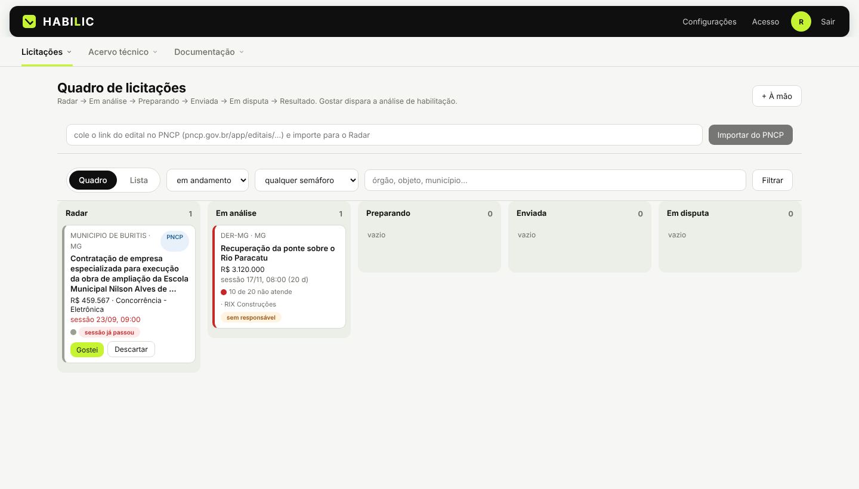Click Gostei on the Buritis card
Image resolution: width=859 pixels, height=489 pixels.
point(87,349)
